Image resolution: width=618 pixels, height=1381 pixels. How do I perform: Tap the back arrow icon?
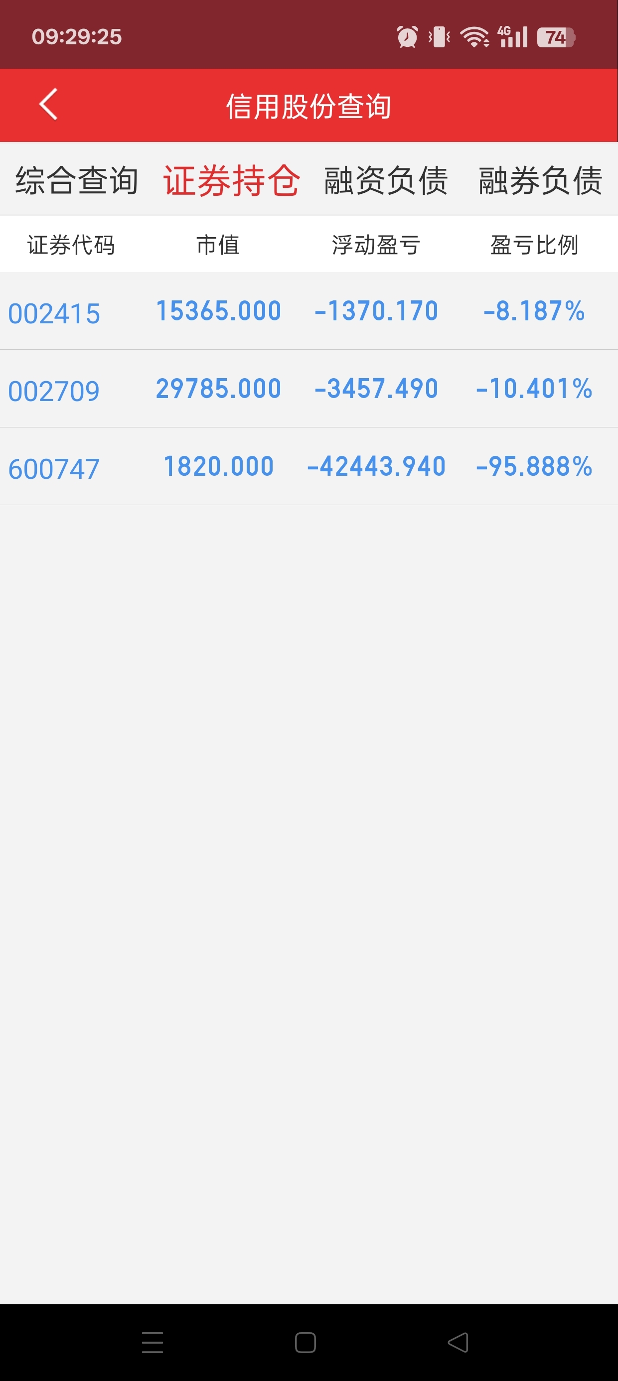pyautogui.click(x=48, y=105)
